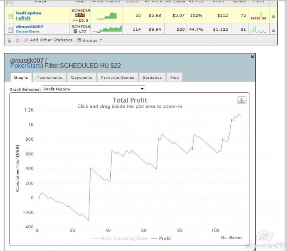The image size is (287, 251).
Task: Open PokerStars link in dimastik007 table row
Action: coord(27,32)
